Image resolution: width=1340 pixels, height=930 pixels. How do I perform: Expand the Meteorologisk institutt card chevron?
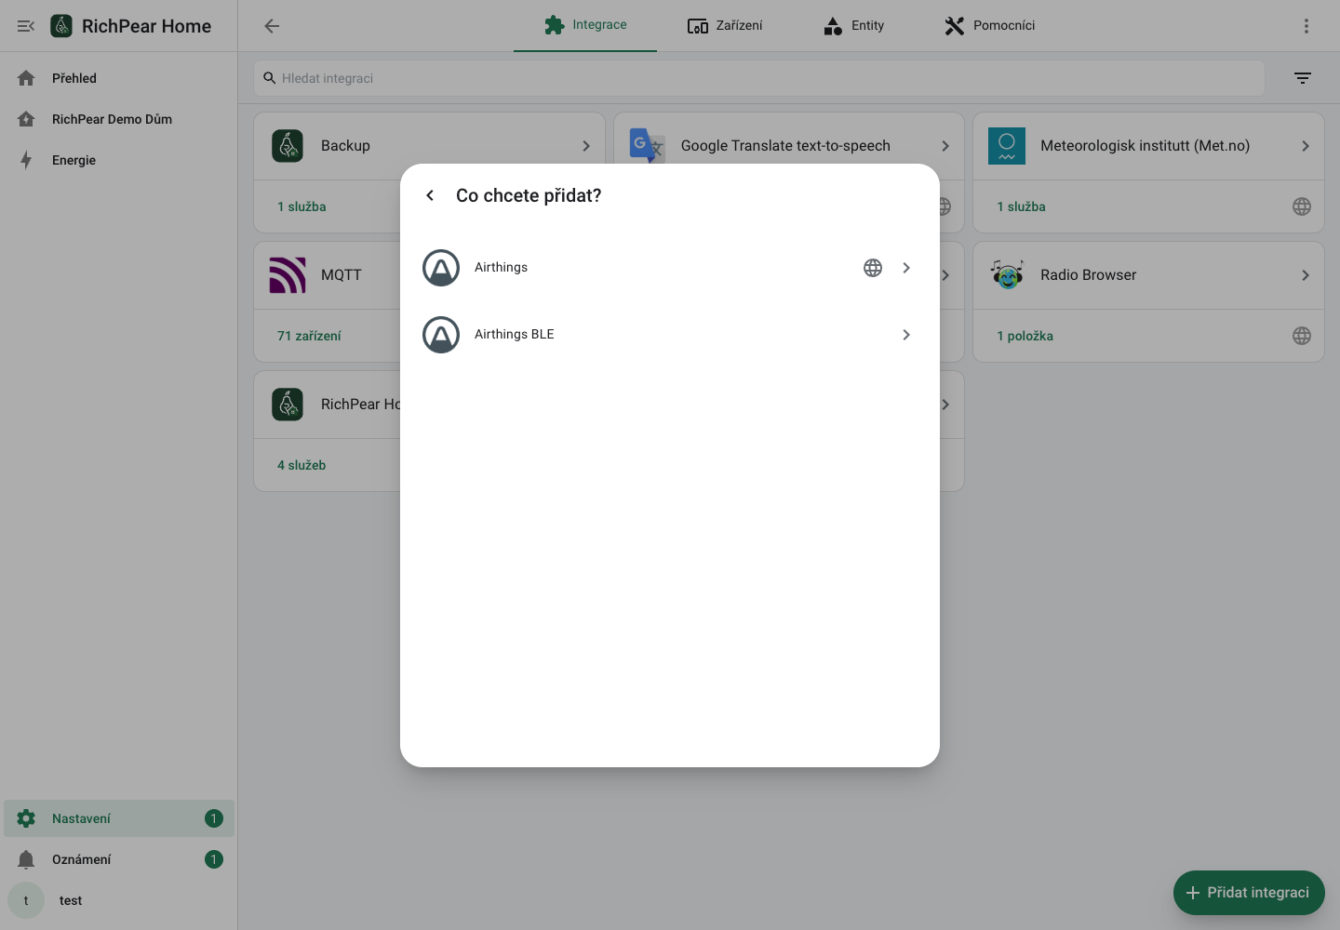pyautogui.click(x=1306, y=146)
